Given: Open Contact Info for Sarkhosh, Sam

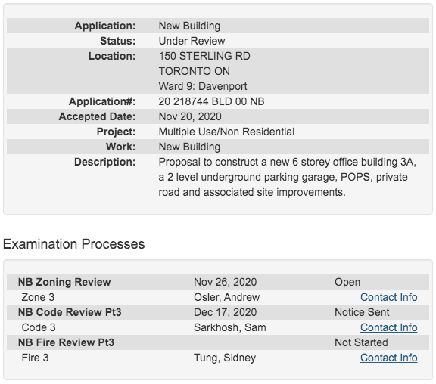Looking at the screenshot, I should pos(389,327).
